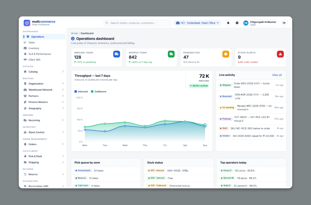The image size is (311, 205).
Task: Click the Order #SO-2026-0421 activity entry
Action: [x=251, y=85]
